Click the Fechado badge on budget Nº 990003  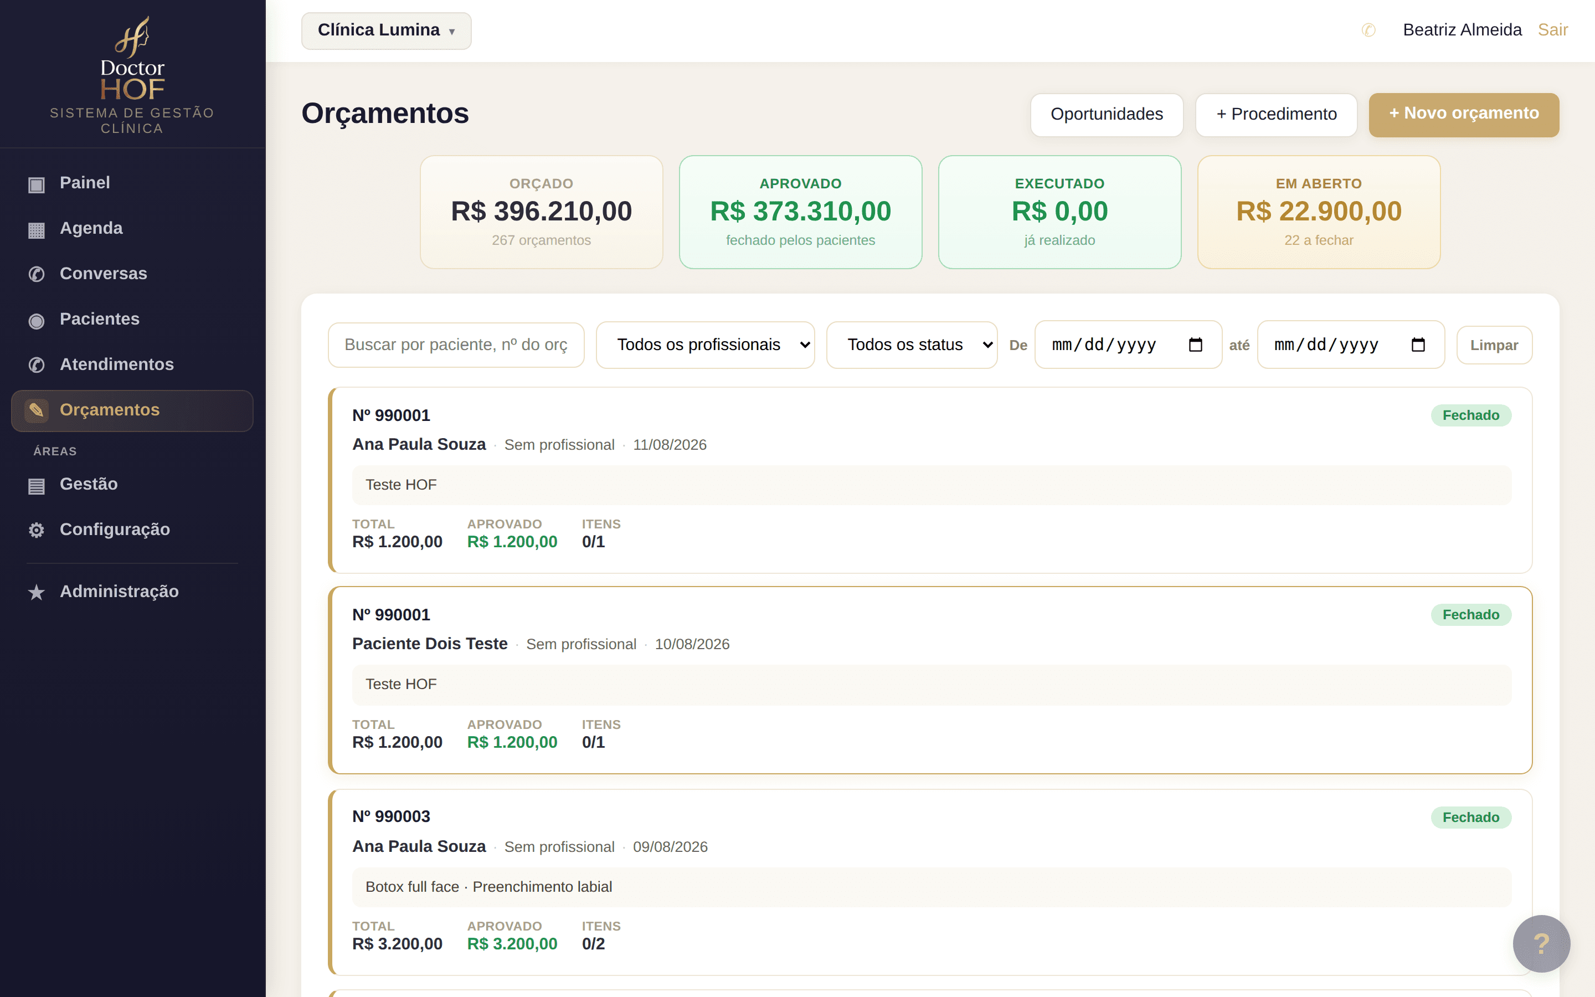pyautogui.click(x=1470, y=818)
